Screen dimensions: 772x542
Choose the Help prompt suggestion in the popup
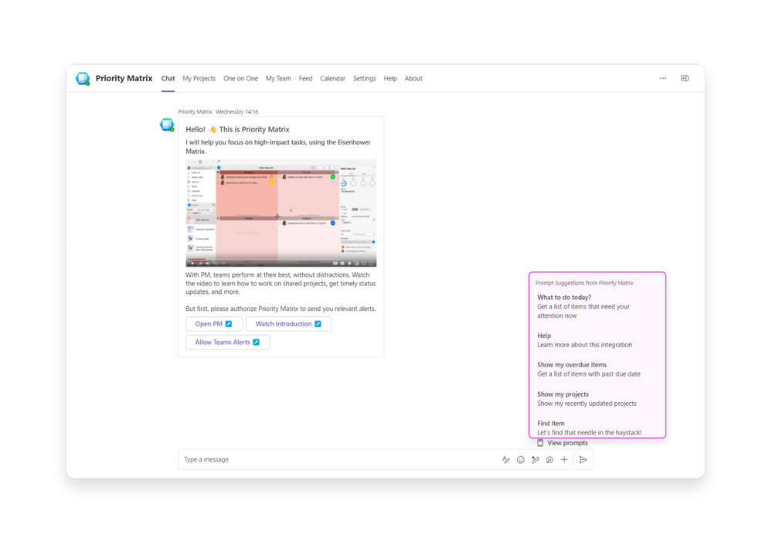click(597, 340)
